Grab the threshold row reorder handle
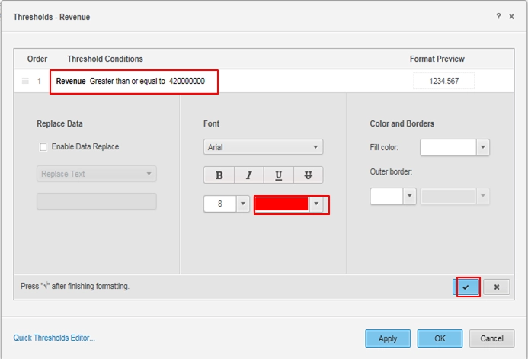This screenshot has width=528, height=359. (x=25, y=81)
